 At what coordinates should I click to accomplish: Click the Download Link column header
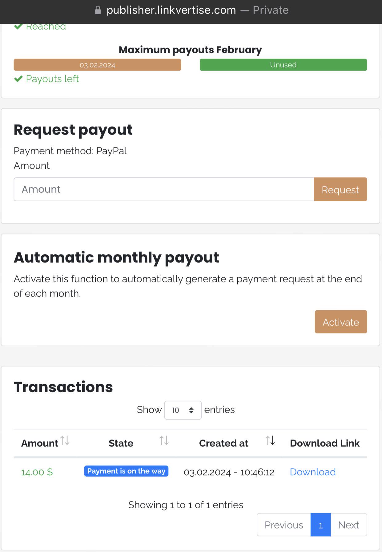(324, 443)
